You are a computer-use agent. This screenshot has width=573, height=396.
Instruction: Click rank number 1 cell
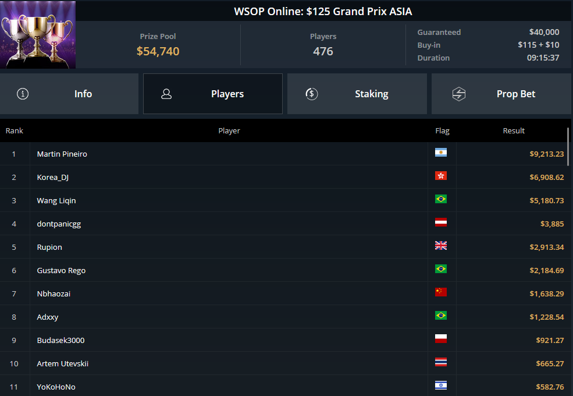(14, 154)
